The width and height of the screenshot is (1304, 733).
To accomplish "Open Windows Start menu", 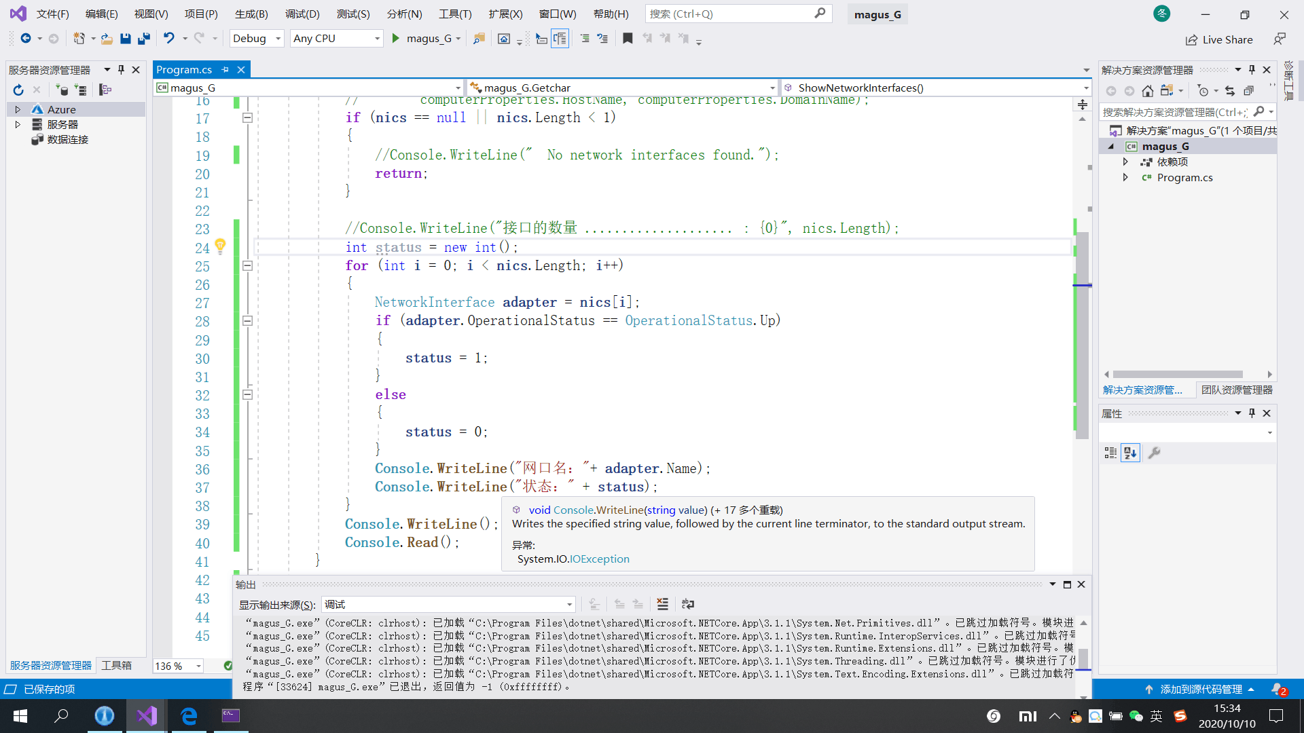I will (20, 715).
